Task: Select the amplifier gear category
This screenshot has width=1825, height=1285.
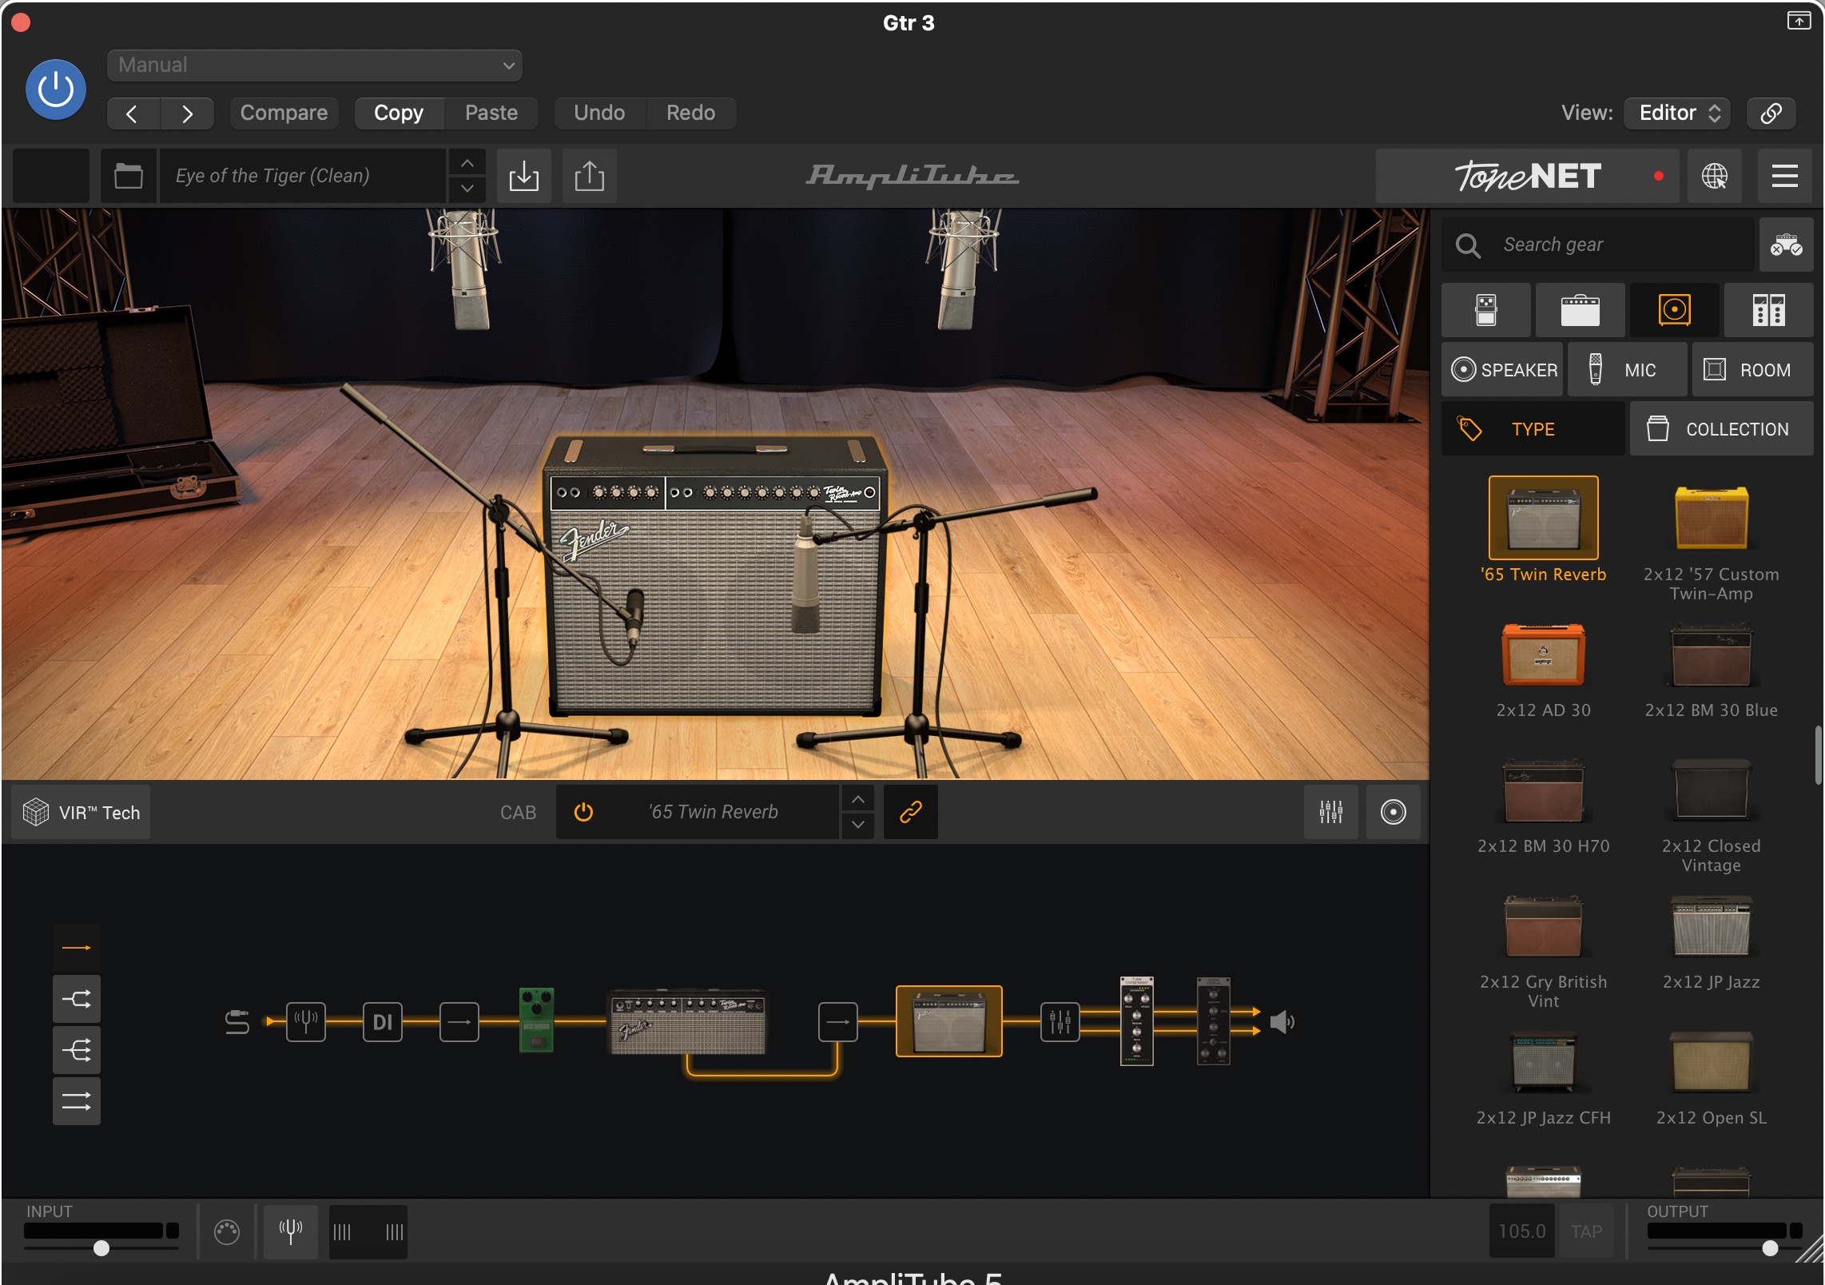Action: click(x=1580, y=310)
